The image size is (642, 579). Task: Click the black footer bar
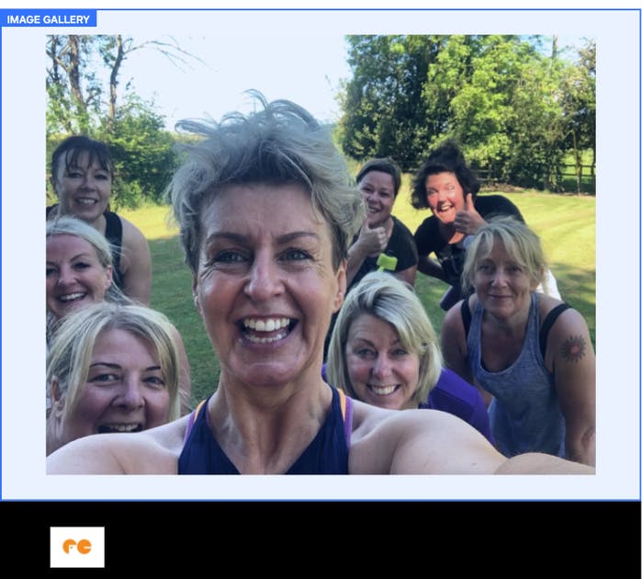click(321, 540)
